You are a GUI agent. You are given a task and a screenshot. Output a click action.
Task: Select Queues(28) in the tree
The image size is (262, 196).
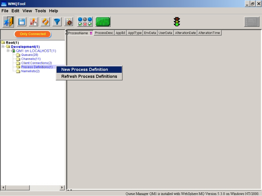point(29,55)
